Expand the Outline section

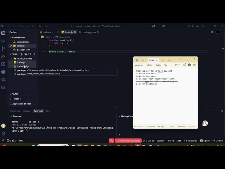point(16,94)
